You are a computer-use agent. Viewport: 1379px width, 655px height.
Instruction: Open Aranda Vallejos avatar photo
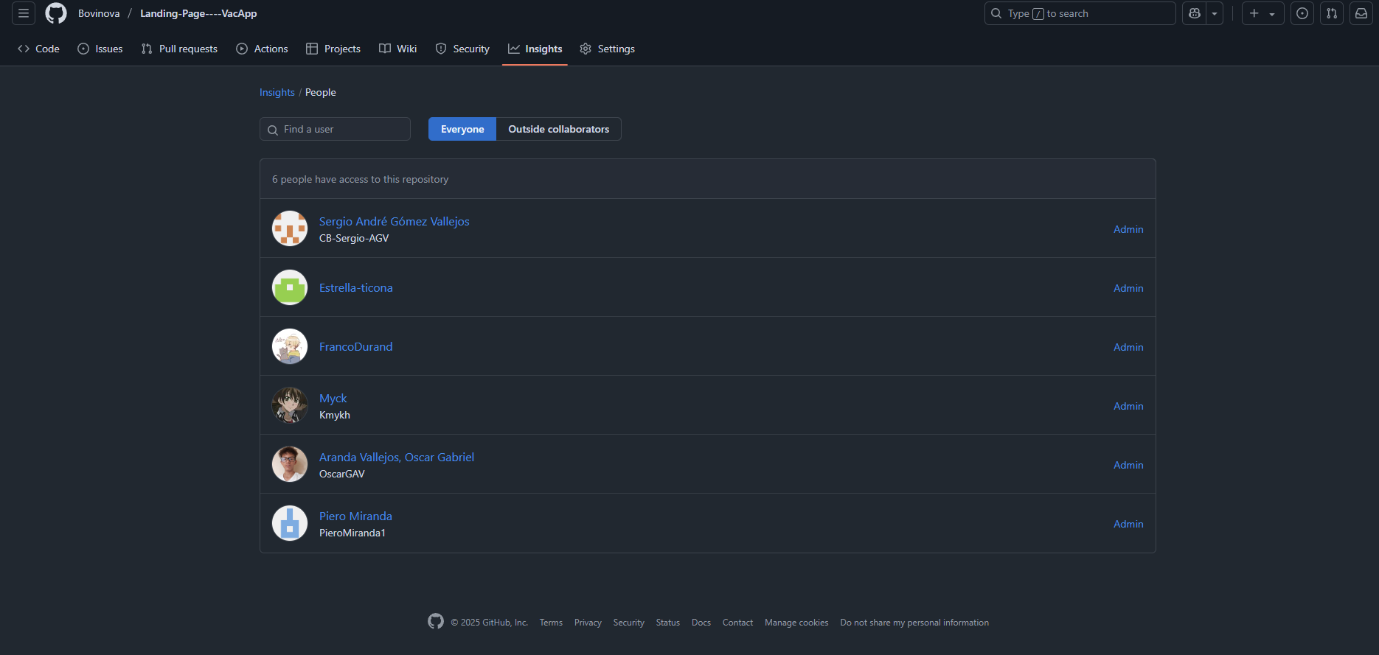click(290, 464)
